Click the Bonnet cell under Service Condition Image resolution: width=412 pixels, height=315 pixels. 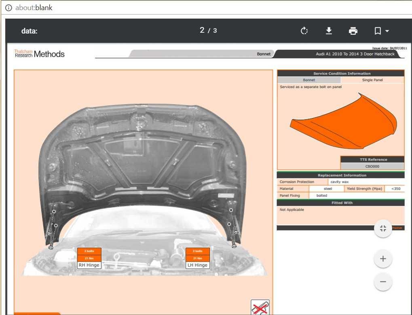point(309,80)
